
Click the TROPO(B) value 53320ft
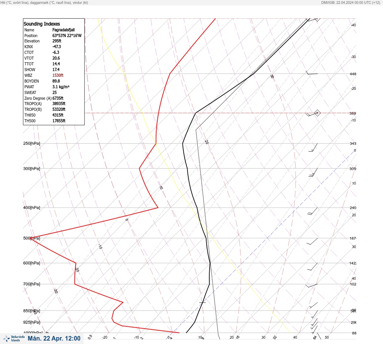[59, 109]
